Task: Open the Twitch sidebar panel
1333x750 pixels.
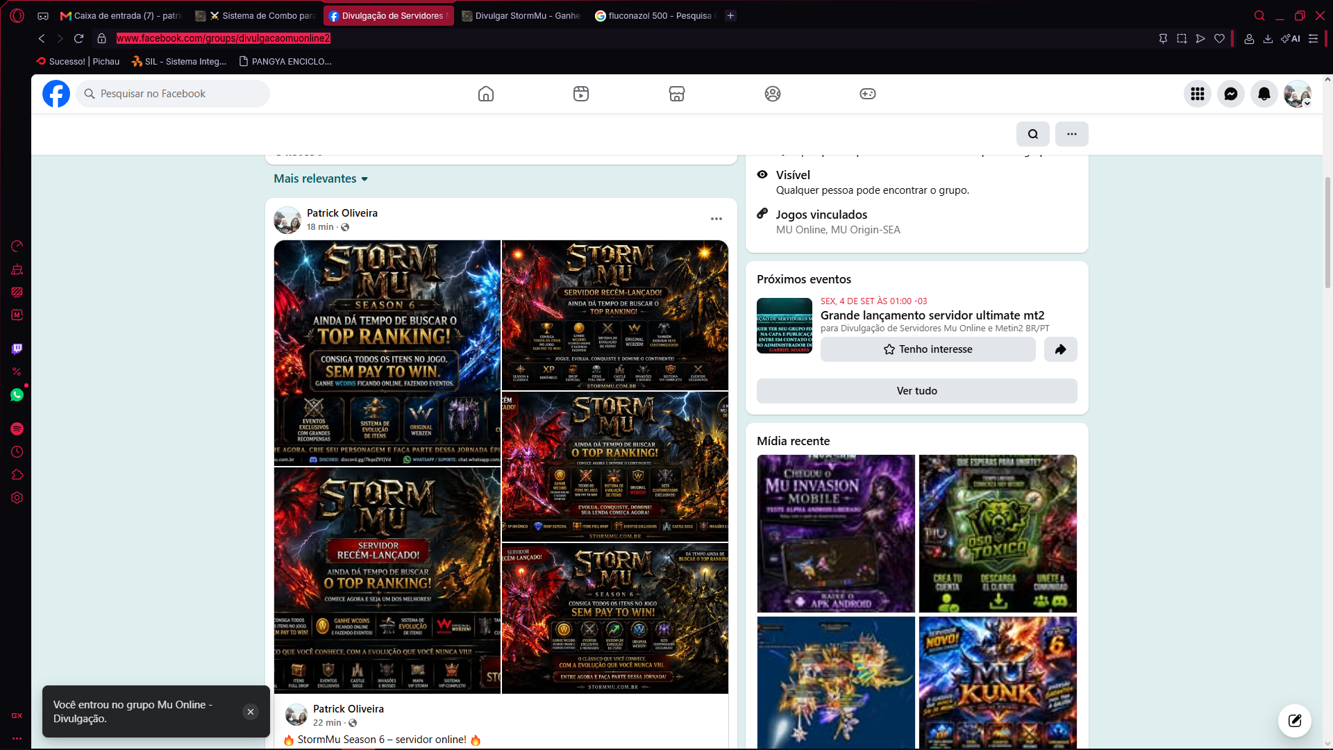Action: point(17,349)
